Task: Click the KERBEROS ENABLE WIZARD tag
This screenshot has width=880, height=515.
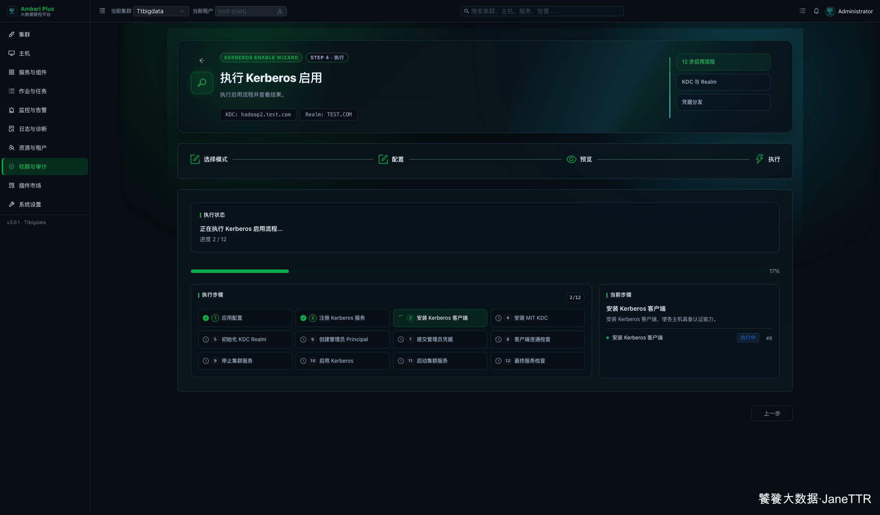Action: click(261, 58)
